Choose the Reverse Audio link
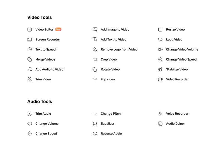 click(x=111, y=134)
